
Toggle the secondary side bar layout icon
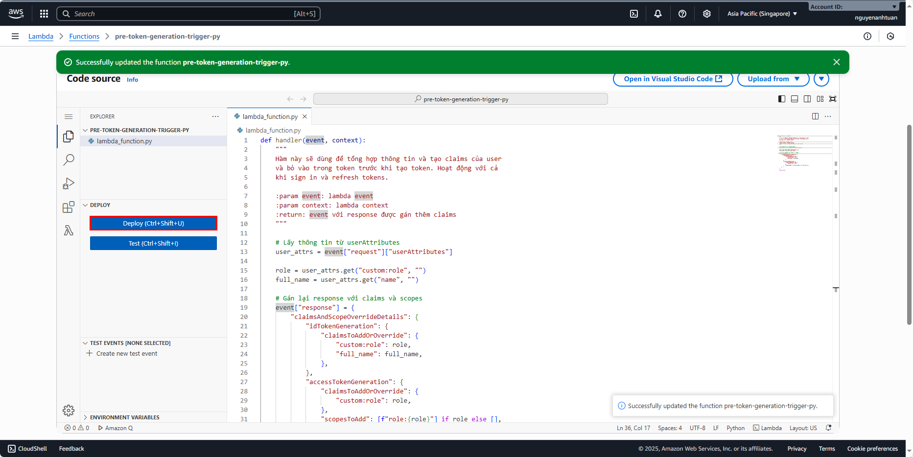807,99
